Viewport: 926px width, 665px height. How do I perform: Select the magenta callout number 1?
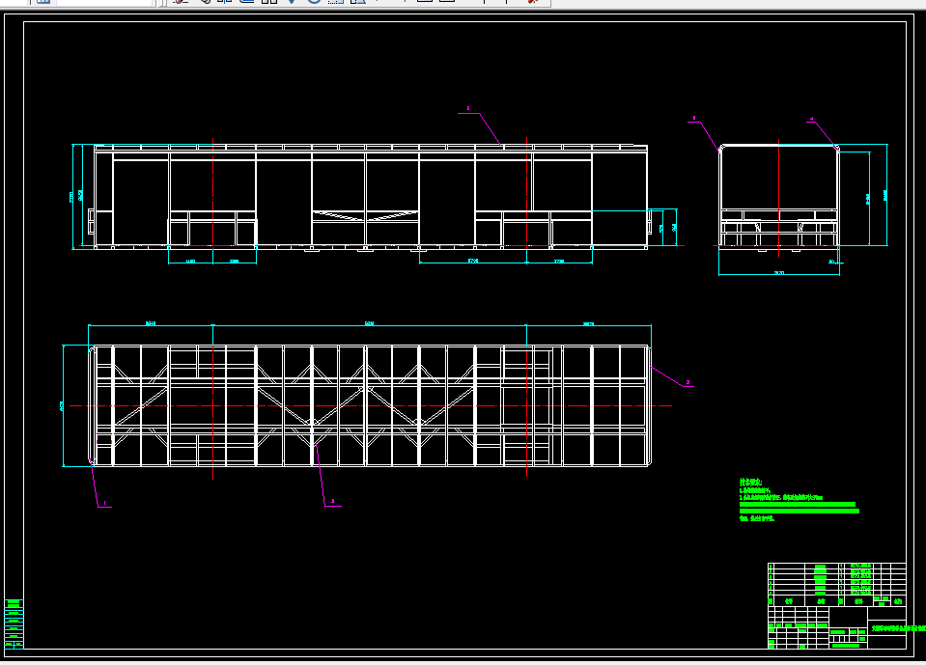click(104, 503)
